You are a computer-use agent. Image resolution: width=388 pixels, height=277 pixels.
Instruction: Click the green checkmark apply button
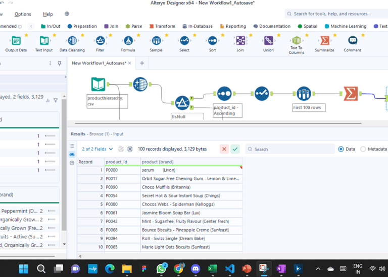(x=235, y=149)
